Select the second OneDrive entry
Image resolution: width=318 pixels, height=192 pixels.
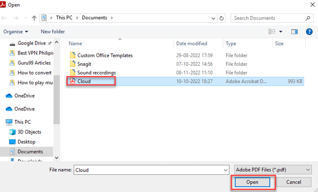click(25, 109)
